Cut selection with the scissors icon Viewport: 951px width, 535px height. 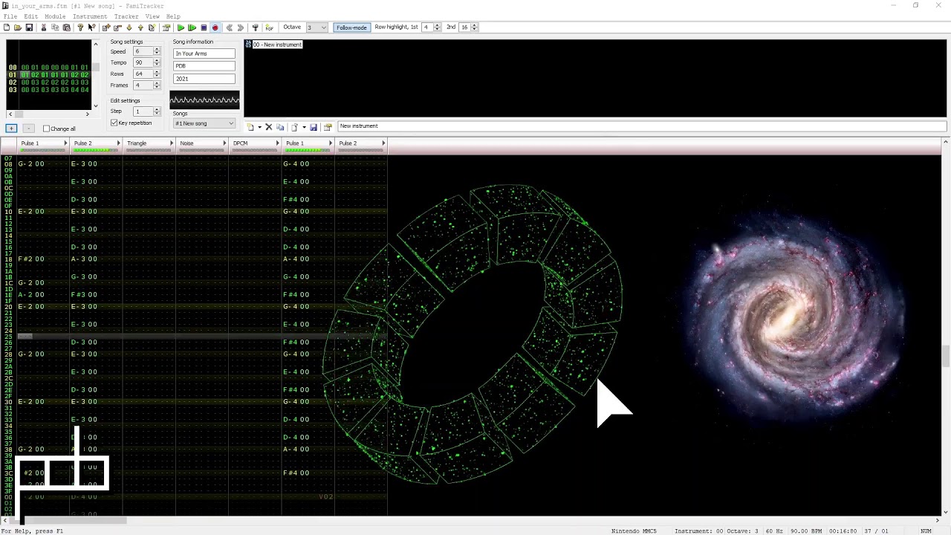[44, 27]
